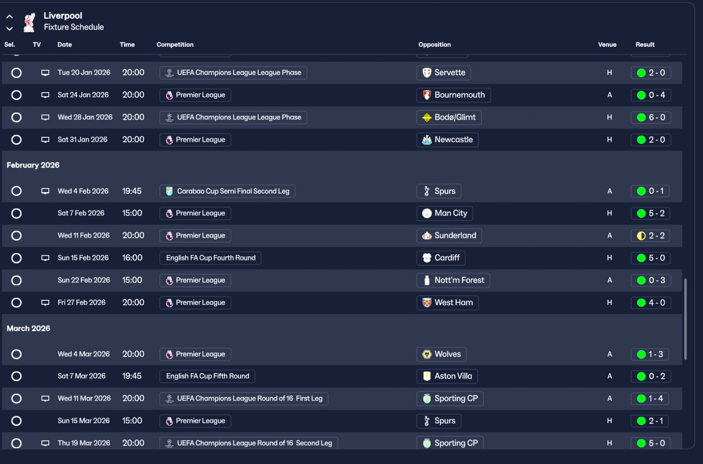Sort fixtures by the Date column header
The width and height of the screenshot is (703, 464).
click(x=65, y=44)
